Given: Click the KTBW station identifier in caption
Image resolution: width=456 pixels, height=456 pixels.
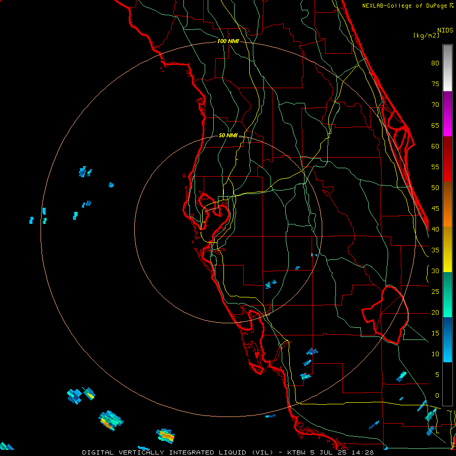Looking at the screenshot, I should (296, 452).
